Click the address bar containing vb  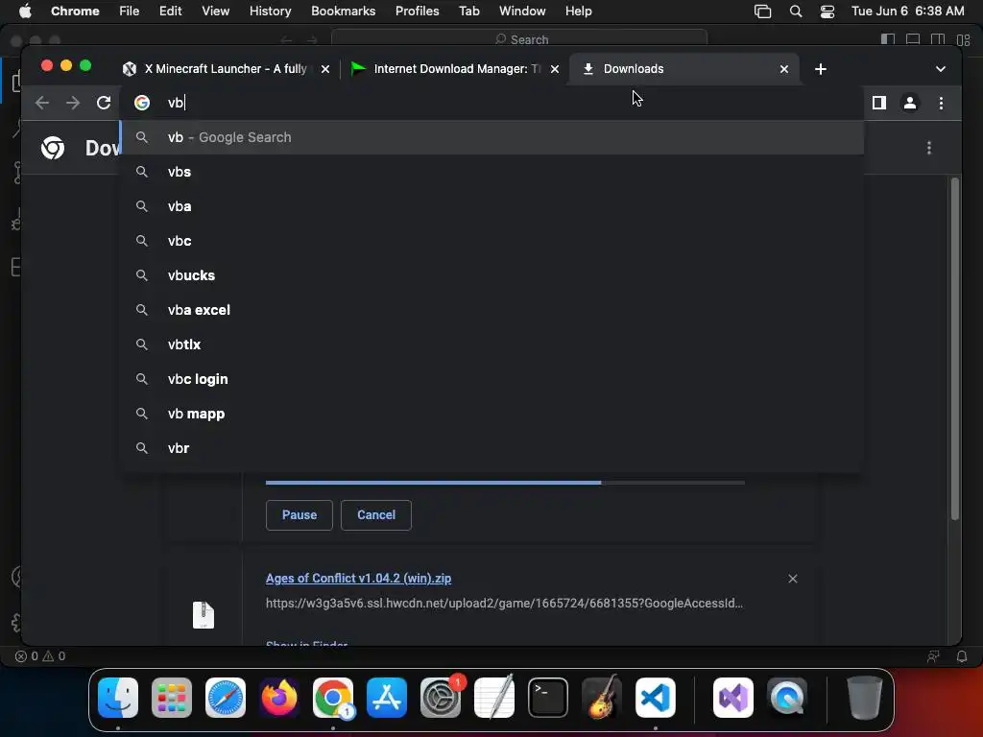(492, 103)
